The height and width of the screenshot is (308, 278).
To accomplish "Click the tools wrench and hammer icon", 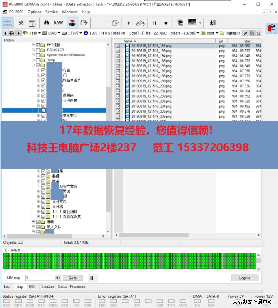I will [21, 23].
